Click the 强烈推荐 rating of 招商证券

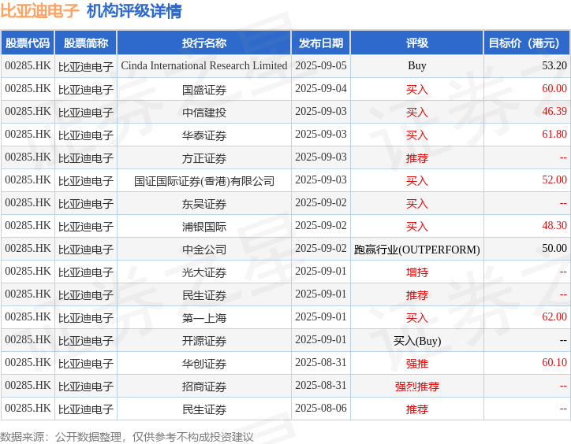[417, 387]
